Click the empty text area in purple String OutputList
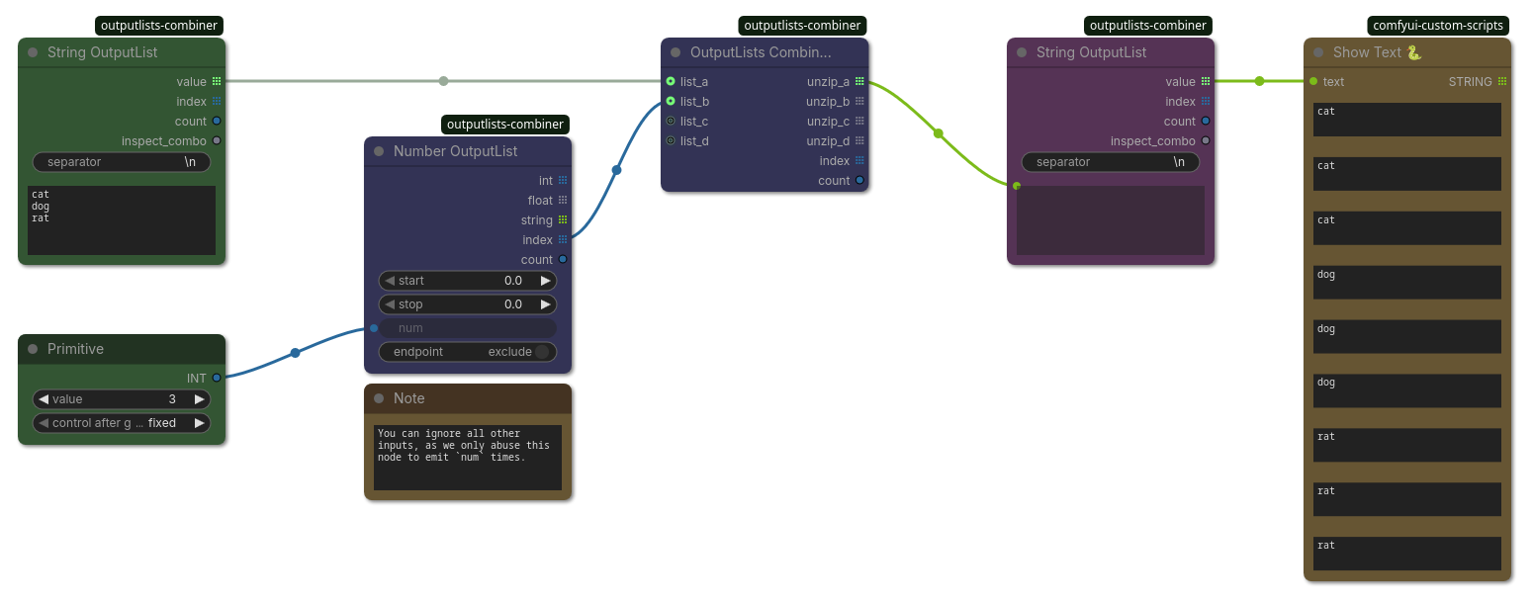Image resolution: width=1533 pixels, height=603 pixels. [x=1111, y=220]
